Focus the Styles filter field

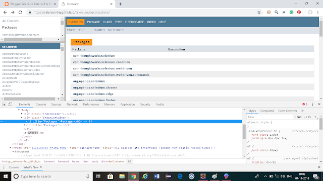[x=270, y=117]
